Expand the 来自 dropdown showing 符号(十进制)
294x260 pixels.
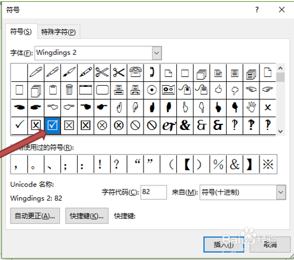[x=281, y=192]
